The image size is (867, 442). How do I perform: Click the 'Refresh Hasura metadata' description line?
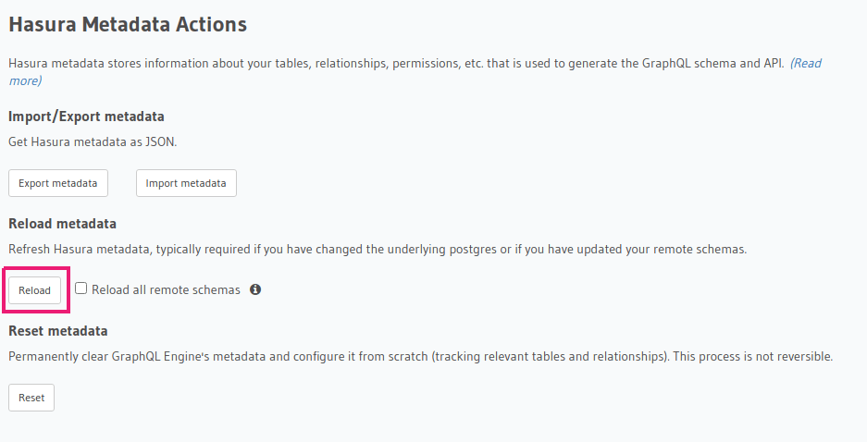click(185, 250)
